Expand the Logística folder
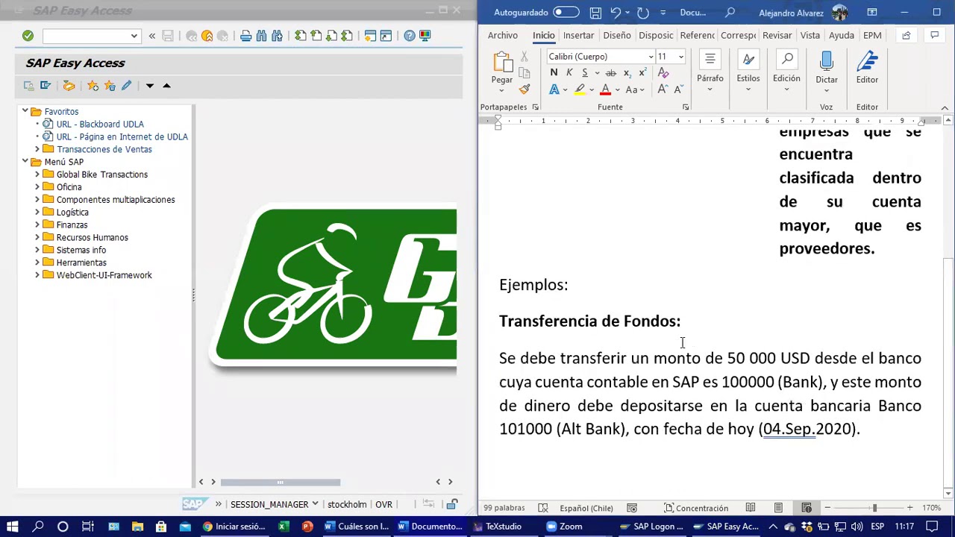The image size is (955, 537). coord(37,212)
